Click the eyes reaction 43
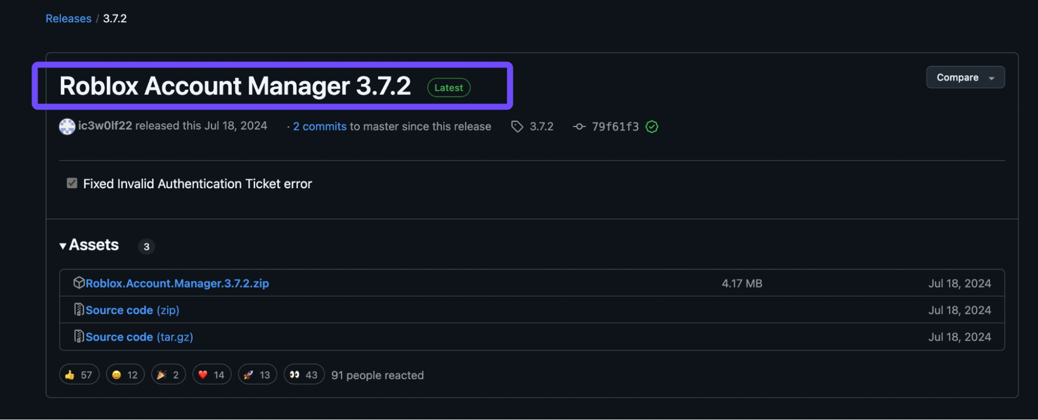 pyautogui.click(x=304, y=375)
